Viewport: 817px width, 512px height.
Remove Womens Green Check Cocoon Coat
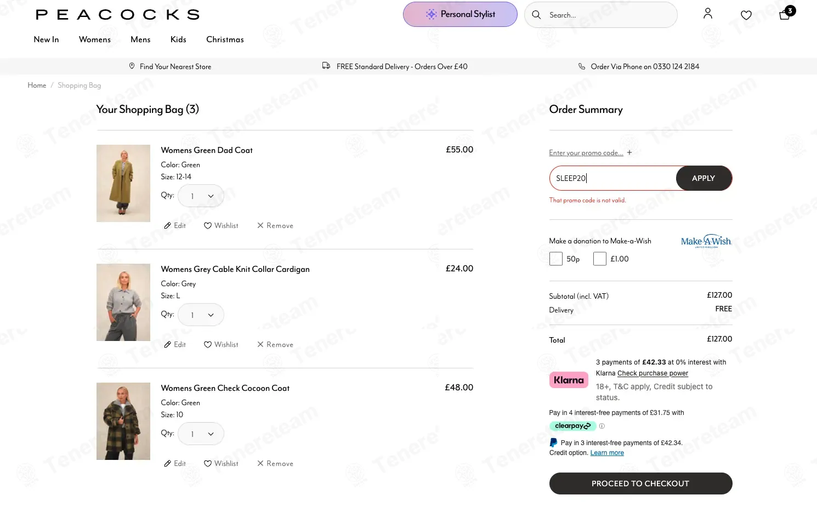coord(275,464)
